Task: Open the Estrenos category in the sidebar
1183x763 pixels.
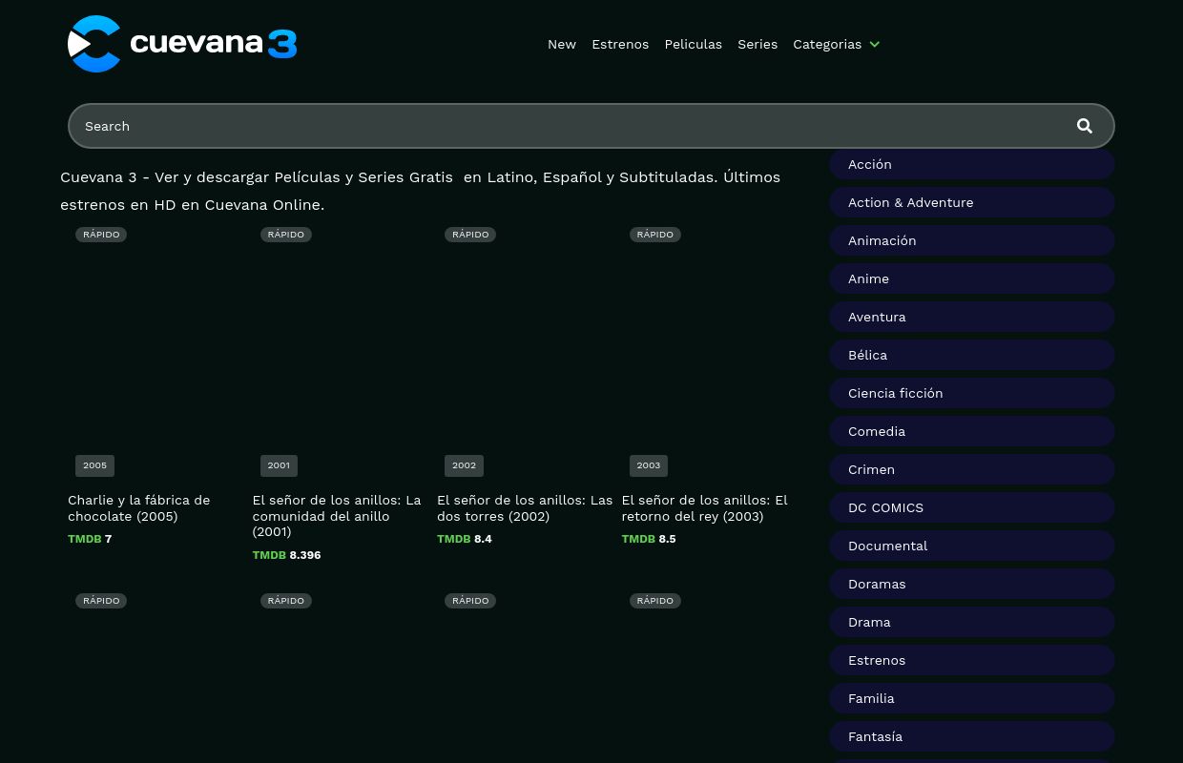Action: coord(971,660)
